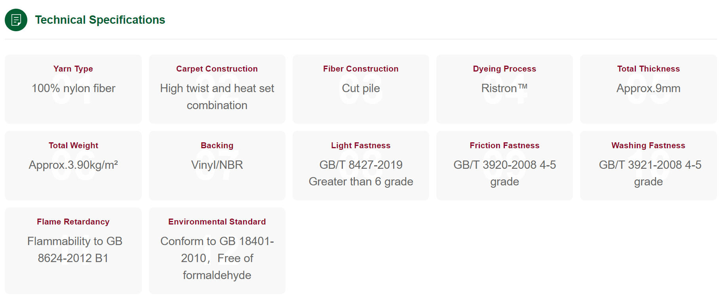Image resolution: width=723 pixels, height=300 pixels.
Task: Select the Washing Fastness card
Action: click(x=649, y=166)
